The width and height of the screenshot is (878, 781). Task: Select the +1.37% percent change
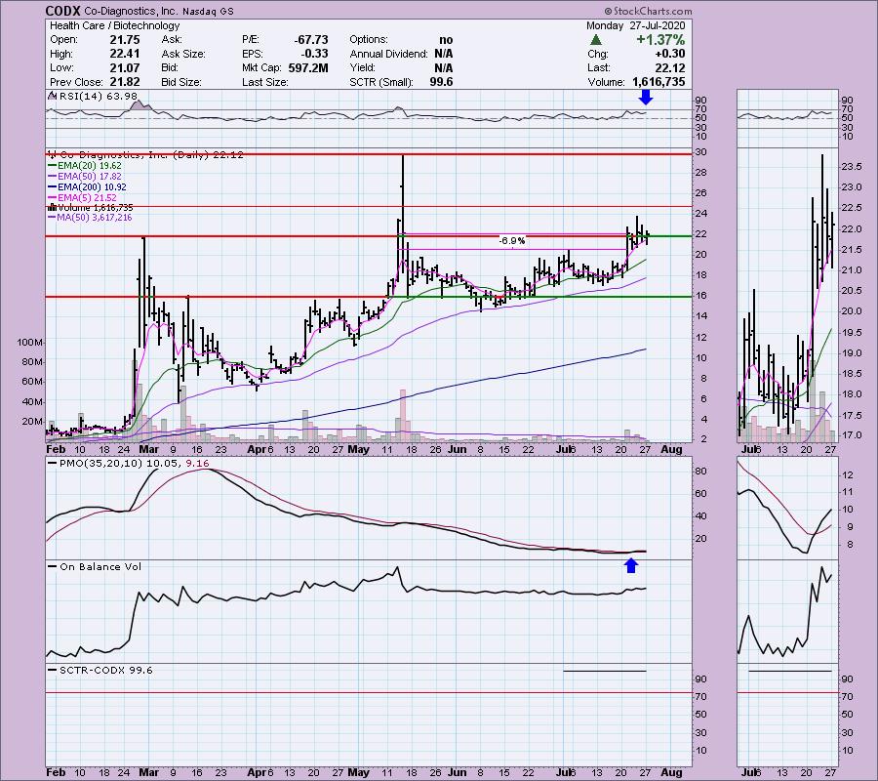[660, 40]
